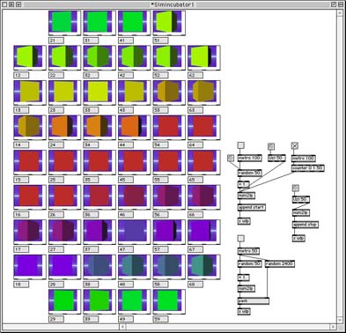Click the red cube display above number 15
This screenshot has height=333, width=346.
click(30, 160)
